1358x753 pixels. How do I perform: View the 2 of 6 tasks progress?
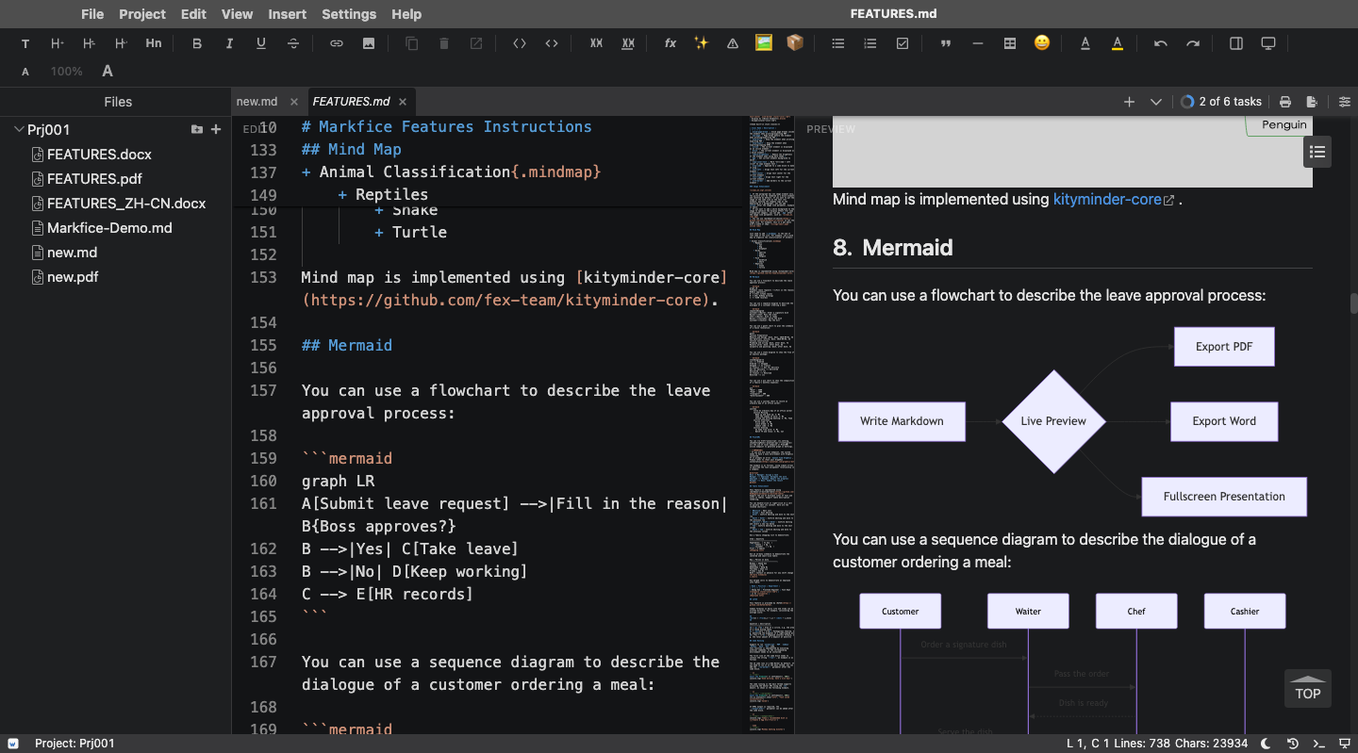[1221, 102]
